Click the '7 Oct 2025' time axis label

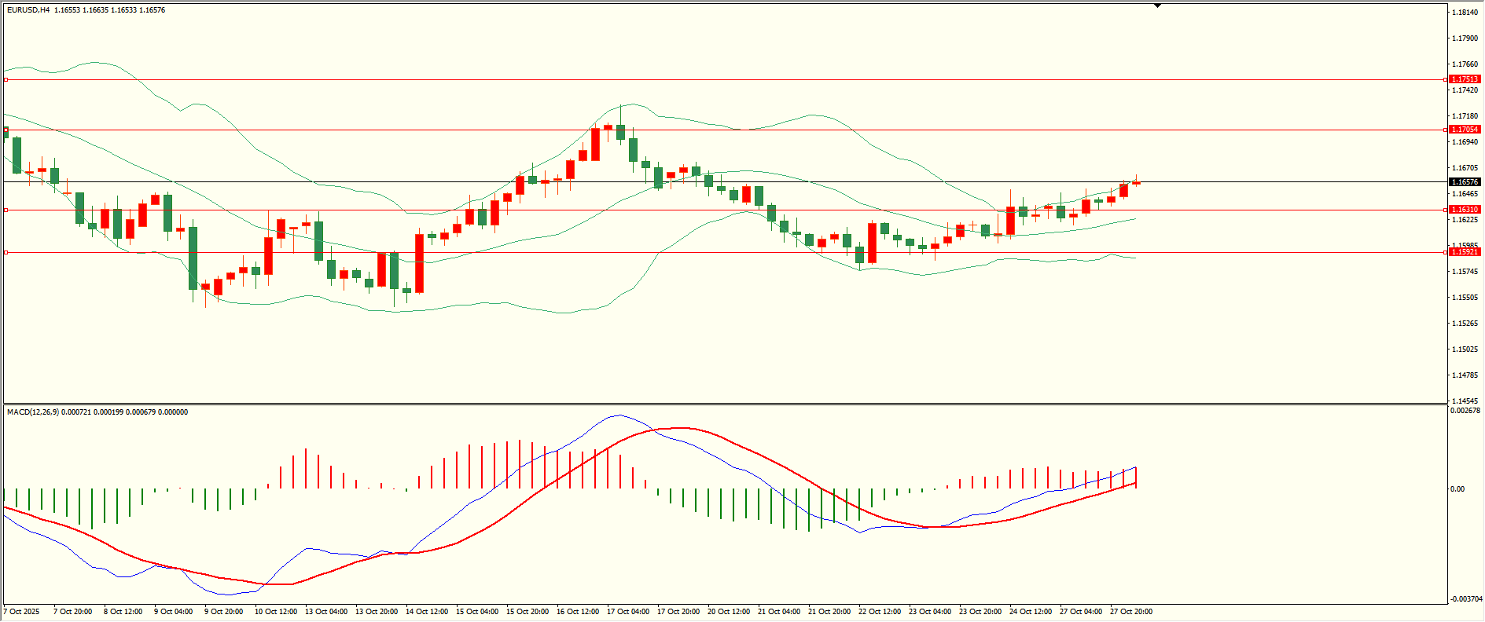[x=22, y=612]
